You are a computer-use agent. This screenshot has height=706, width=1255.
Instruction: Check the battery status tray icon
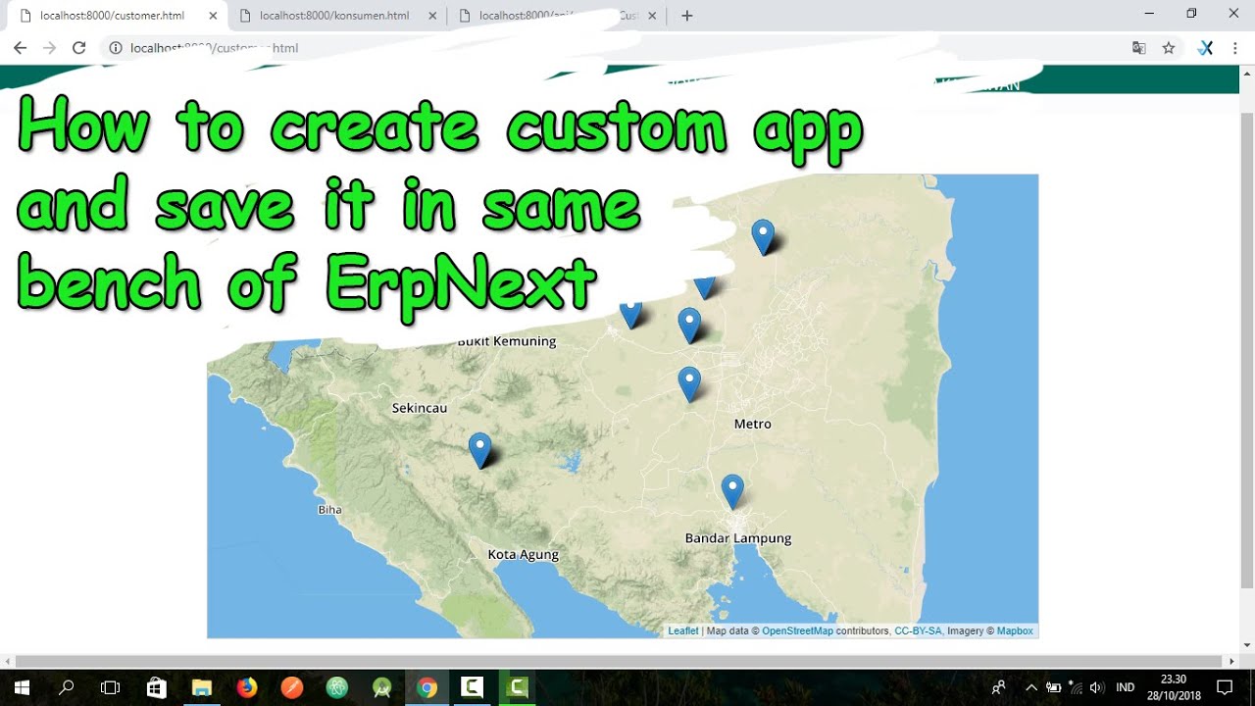pyautogui.click(x=1054, y=687)
